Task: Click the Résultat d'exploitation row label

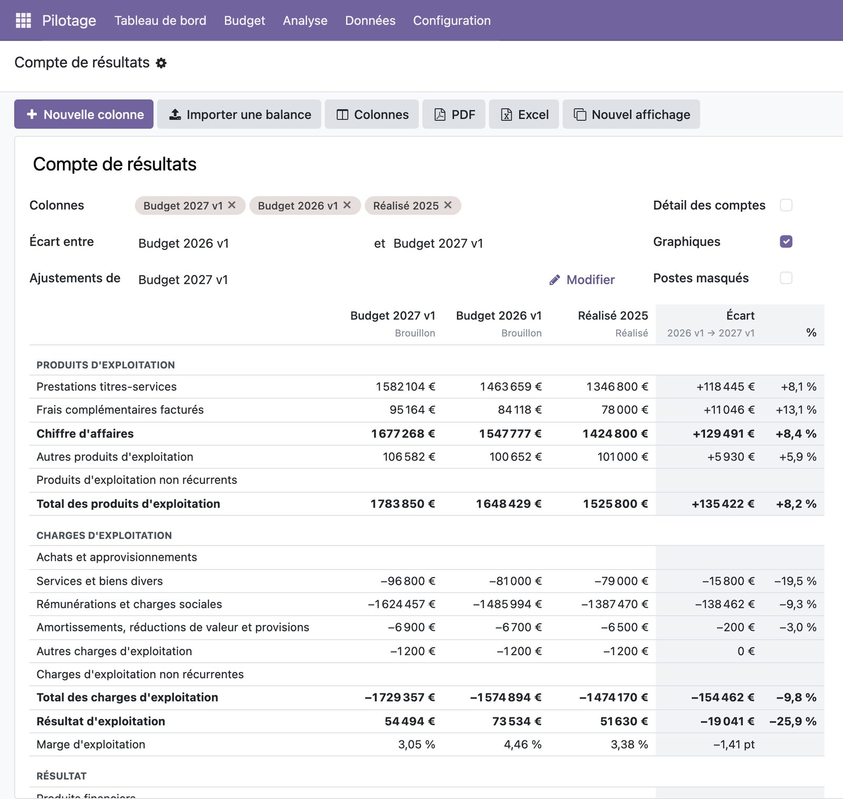Action: pyautogui.click(x=101, y=722)
